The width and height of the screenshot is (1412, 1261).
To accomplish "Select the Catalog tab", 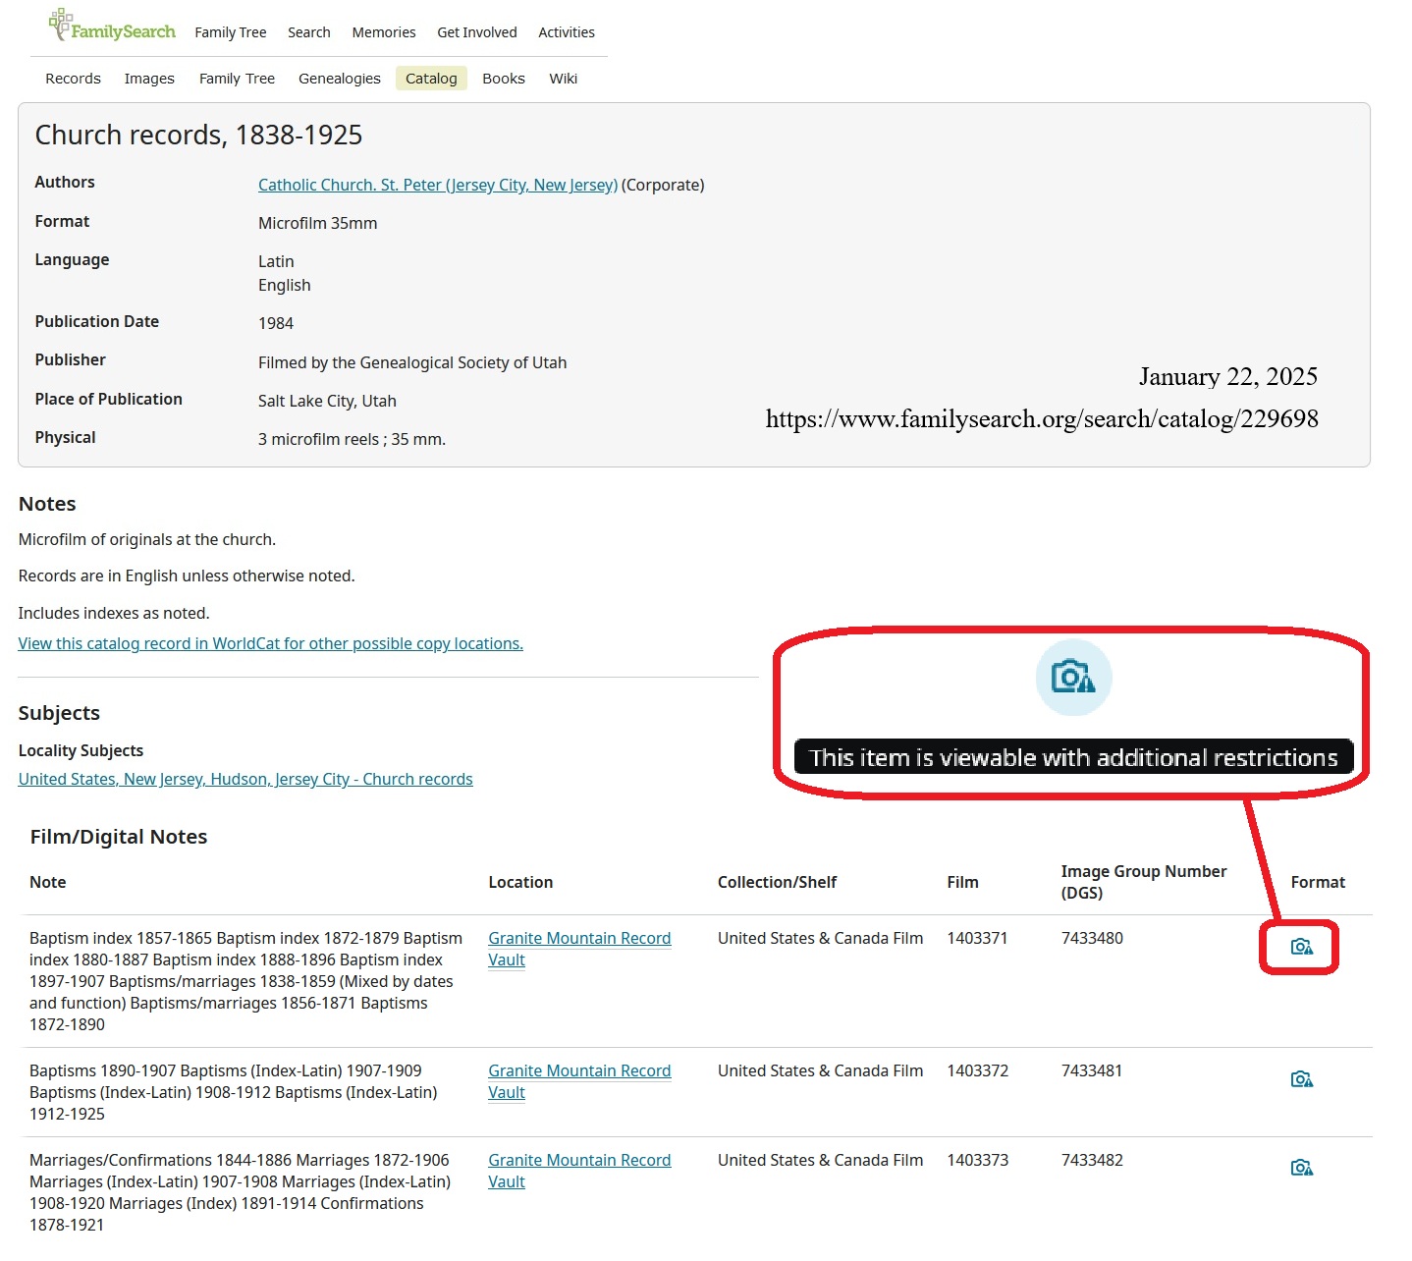I will pyautogui.click(x=431, y=79).
